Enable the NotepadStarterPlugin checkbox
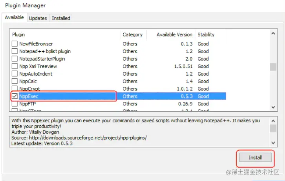 click(x=15, y=59)
